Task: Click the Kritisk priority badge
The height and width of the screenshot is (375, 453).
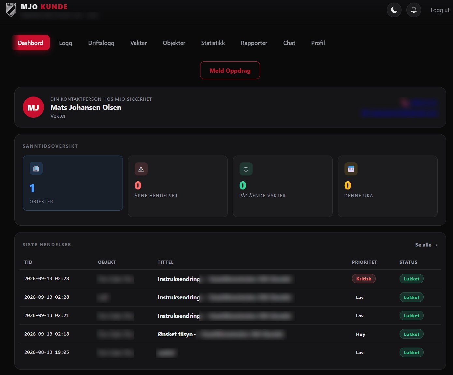Action: (364, 279)
